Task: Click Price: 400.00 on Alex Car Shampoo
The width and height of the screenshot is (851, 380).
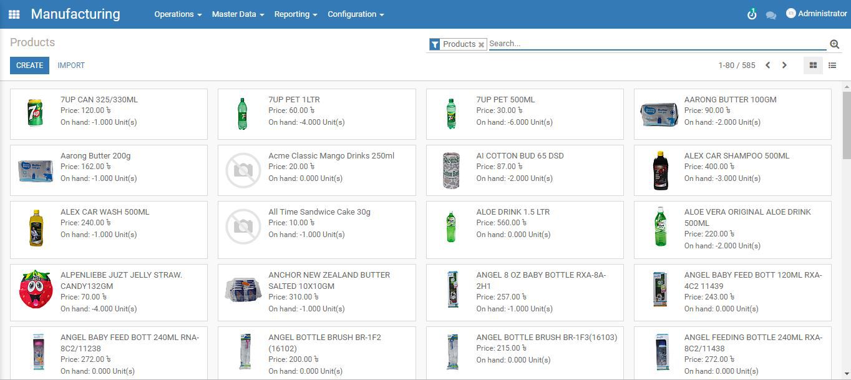Action: point(709,167)
